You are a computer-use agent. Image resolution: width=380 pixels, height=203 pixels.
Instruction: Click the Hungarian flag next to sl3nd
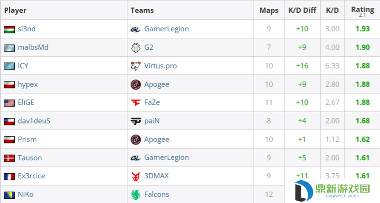[9, 29]
